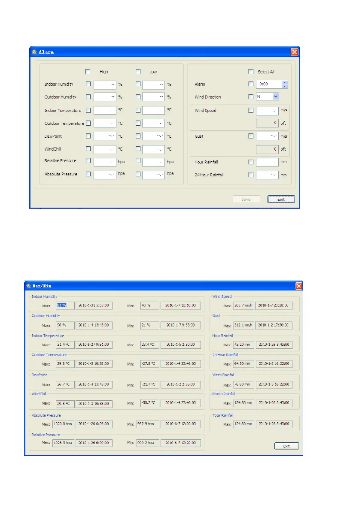Toggle the High select-all checkbox
353x511 pixels.
click(x=88, y=72)
